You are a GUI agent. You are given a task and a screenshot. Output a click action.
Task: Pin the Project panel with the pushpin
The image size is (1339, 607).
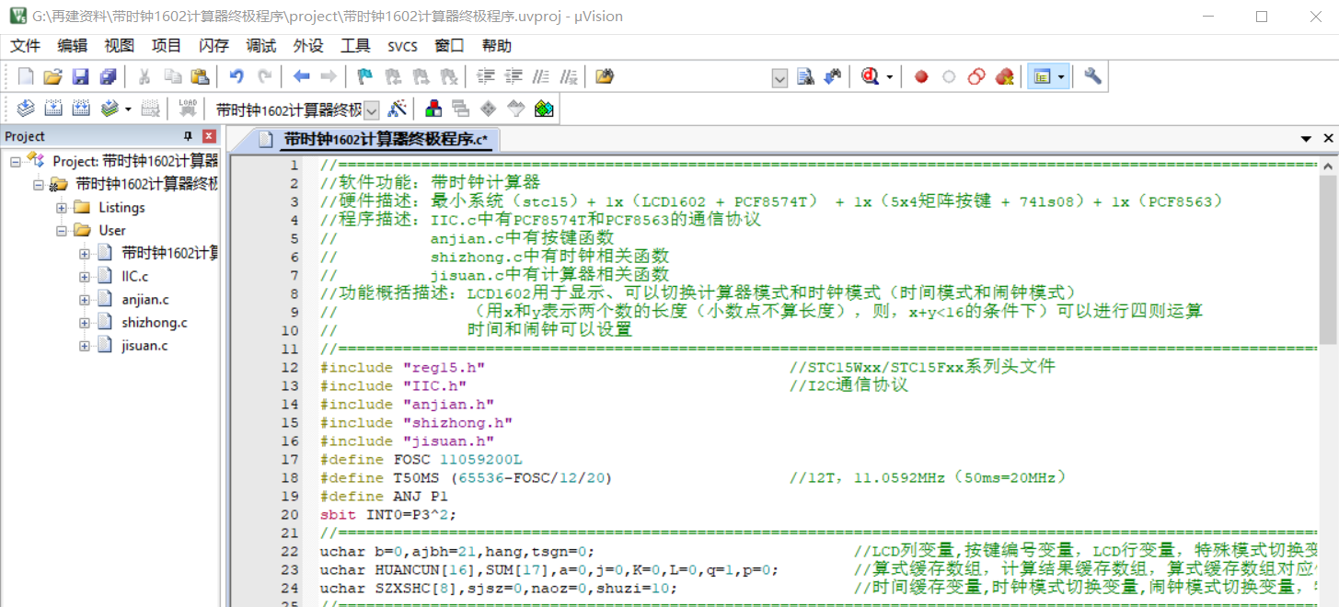coord(189,136)
